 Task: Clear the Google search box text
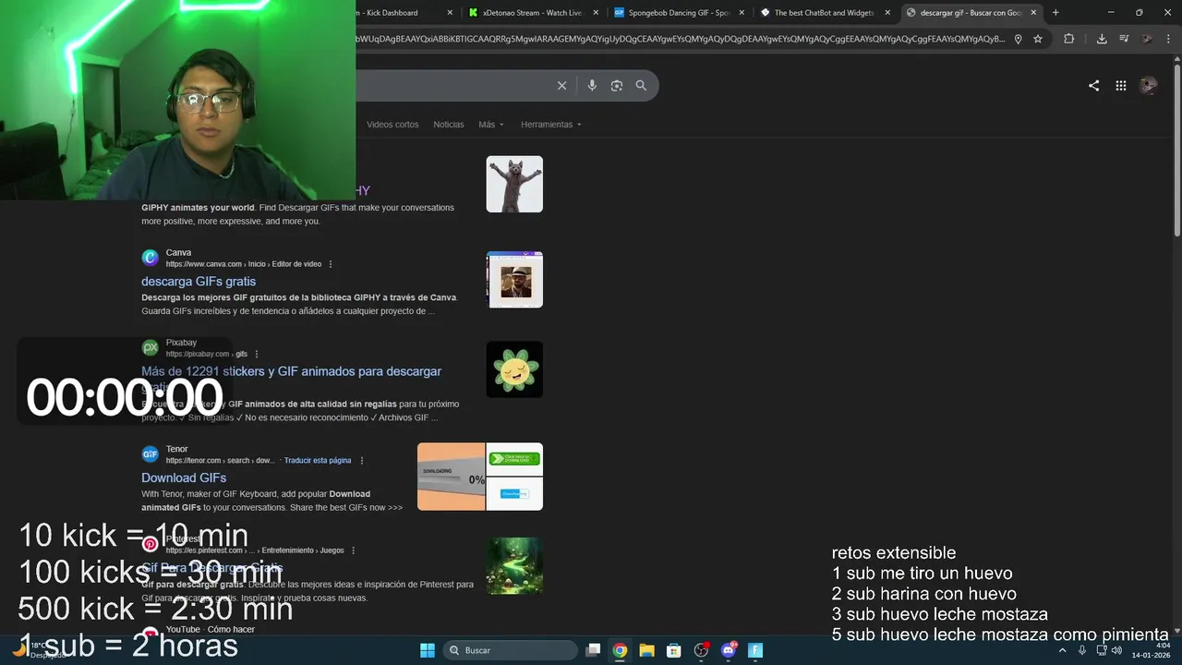(x=561, y=85)
